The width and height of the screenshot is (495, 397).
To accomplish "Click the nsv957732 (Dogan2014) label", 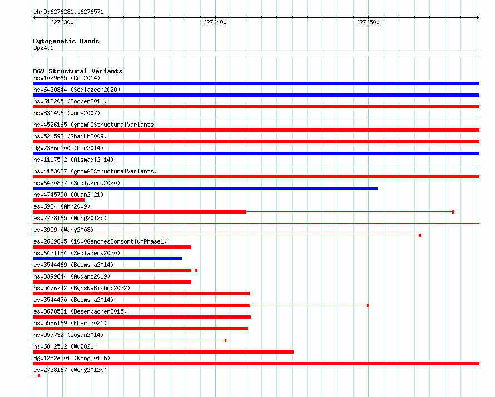I will (68, 335).
